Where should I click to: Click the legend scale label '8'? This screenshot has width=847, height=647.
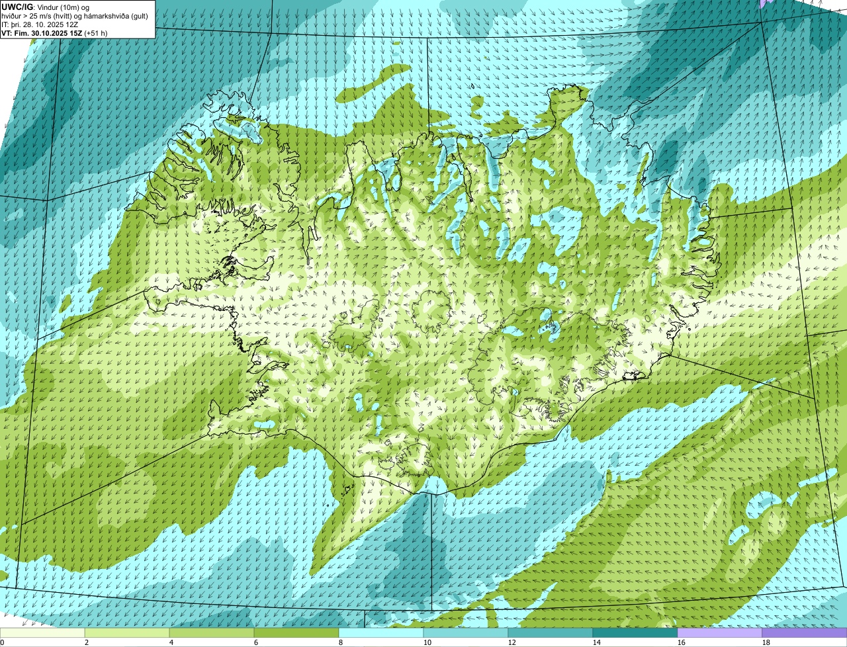pyautogui.click(x=341, y=642)
